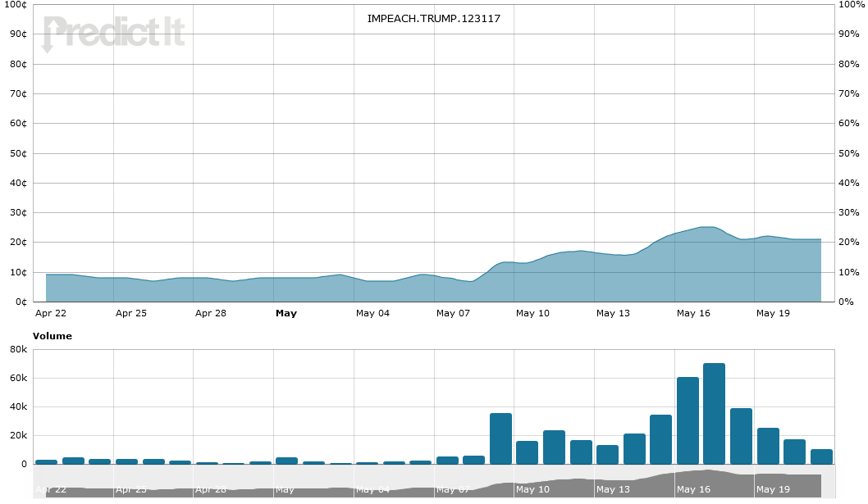Click the '0%' label on the right axis

tap(846, 302)
